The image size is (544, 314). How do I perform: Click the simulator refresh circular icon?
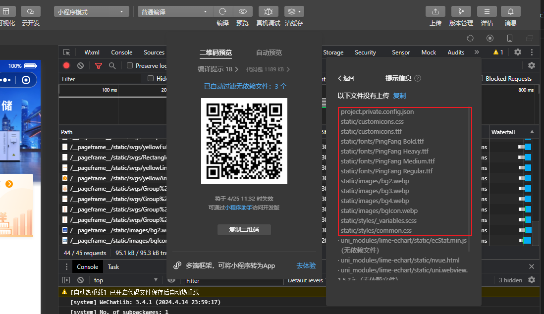point(470,38)
